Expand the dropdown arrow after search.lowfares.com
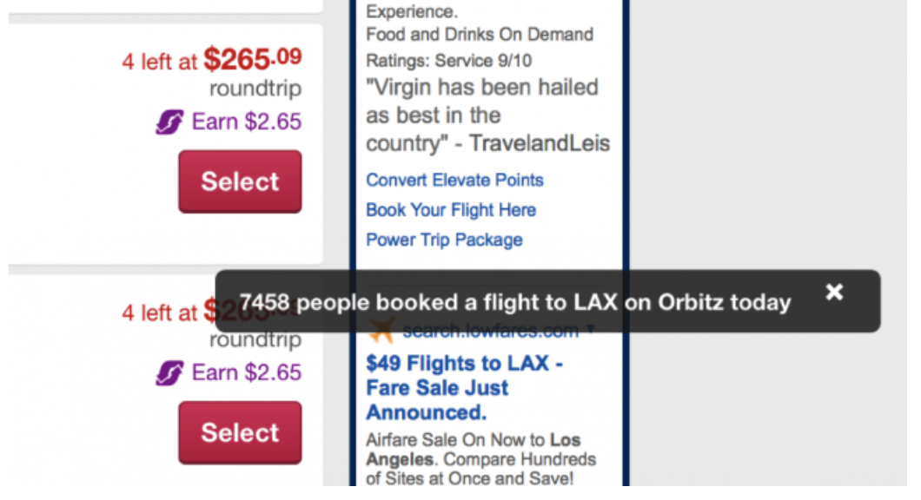 click(590, 330)
